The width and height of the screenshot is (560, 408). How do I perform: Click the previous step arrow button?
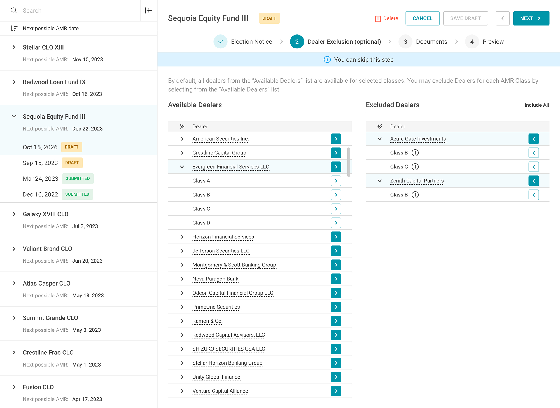pos(503,18)
